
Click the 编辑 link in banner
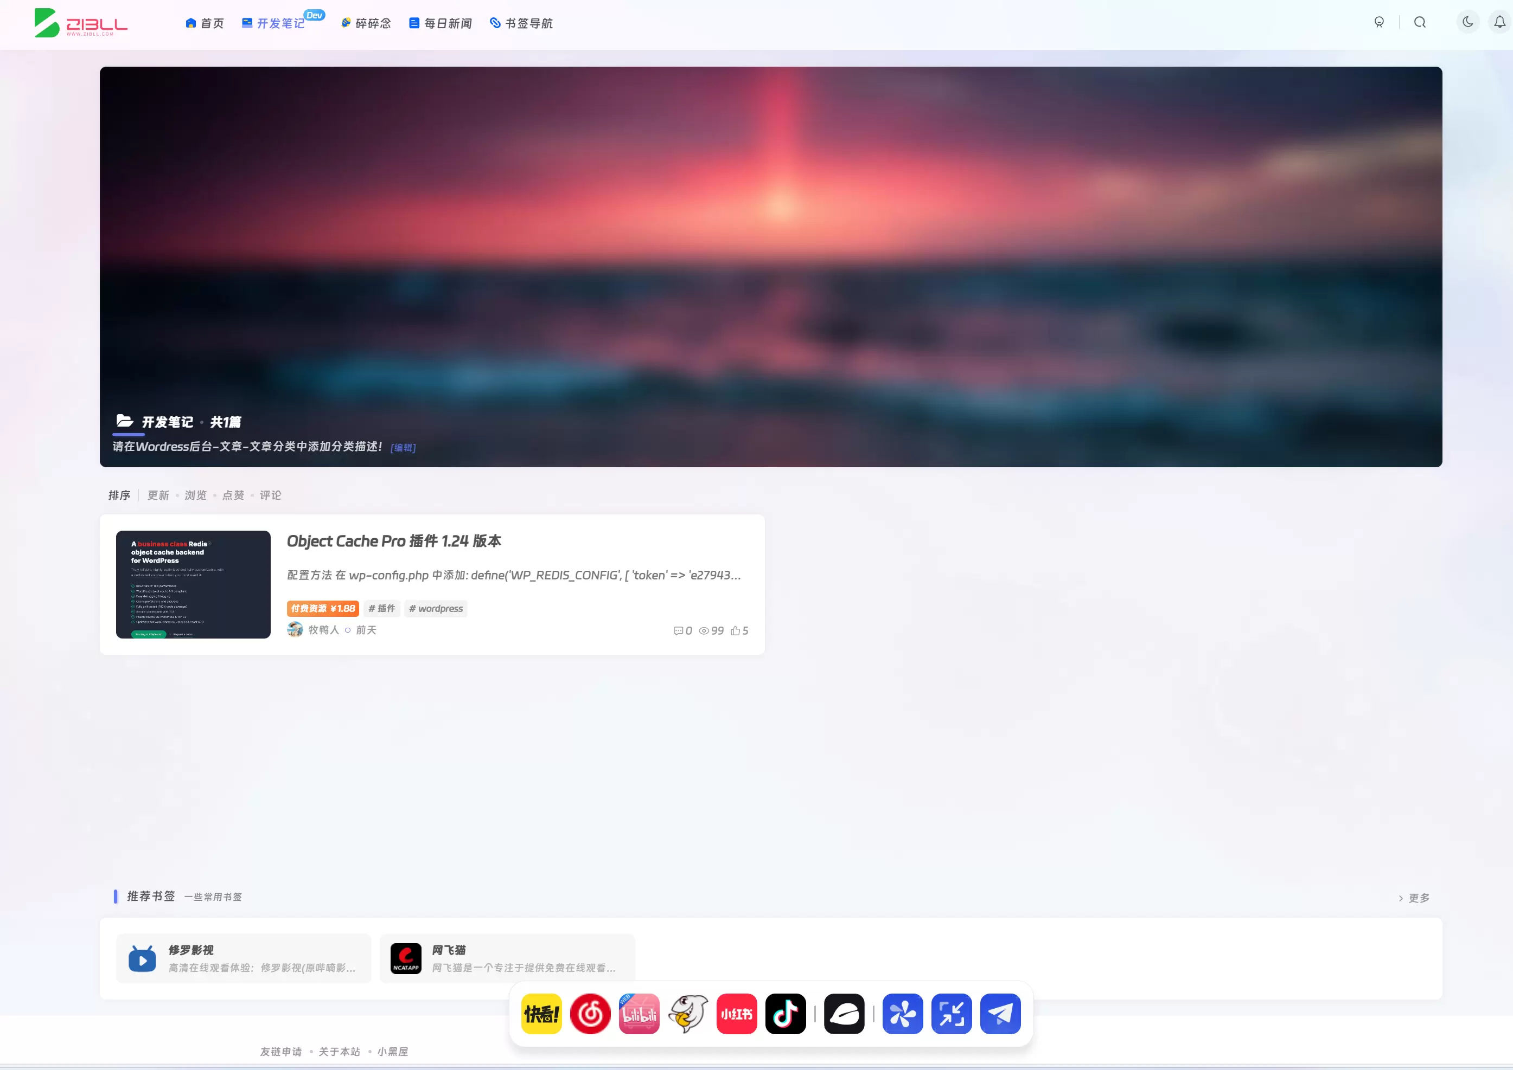click(x=403, y=447)
